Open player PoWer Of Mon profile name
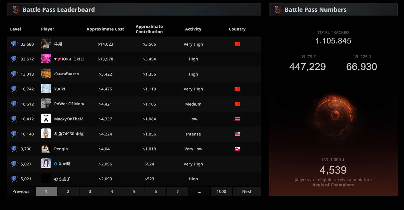Screen dimensions: 404x210 click(x=69, y=104)
